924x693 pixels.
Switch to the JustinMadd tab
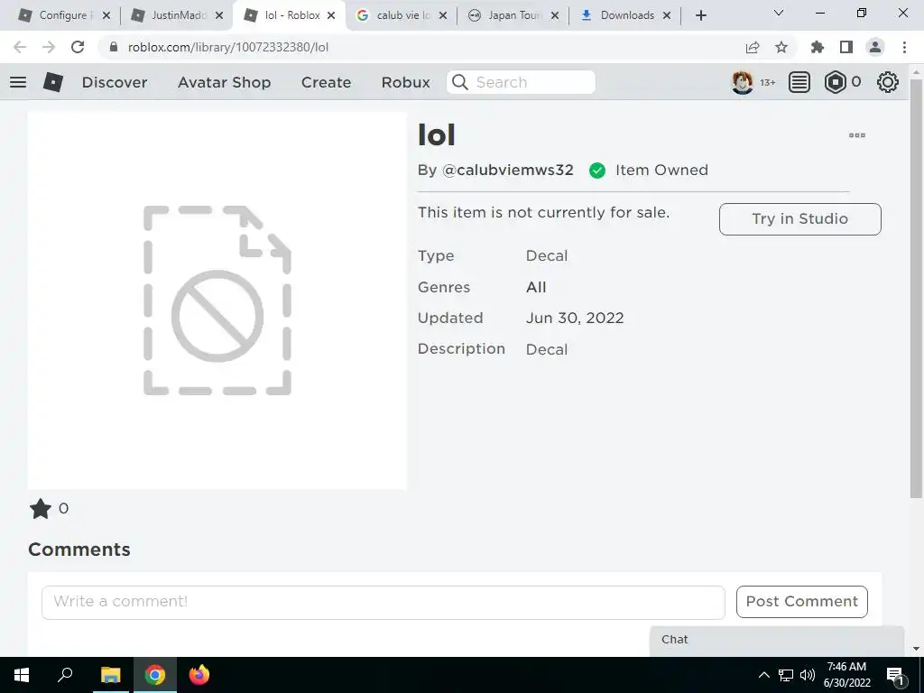click(176, 15)
